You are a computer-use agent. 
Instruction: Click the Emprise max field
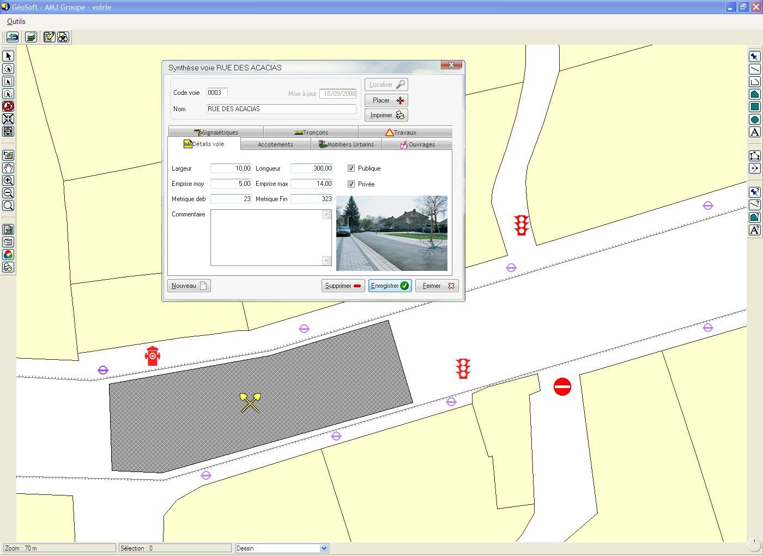click(x=312, y=184)
